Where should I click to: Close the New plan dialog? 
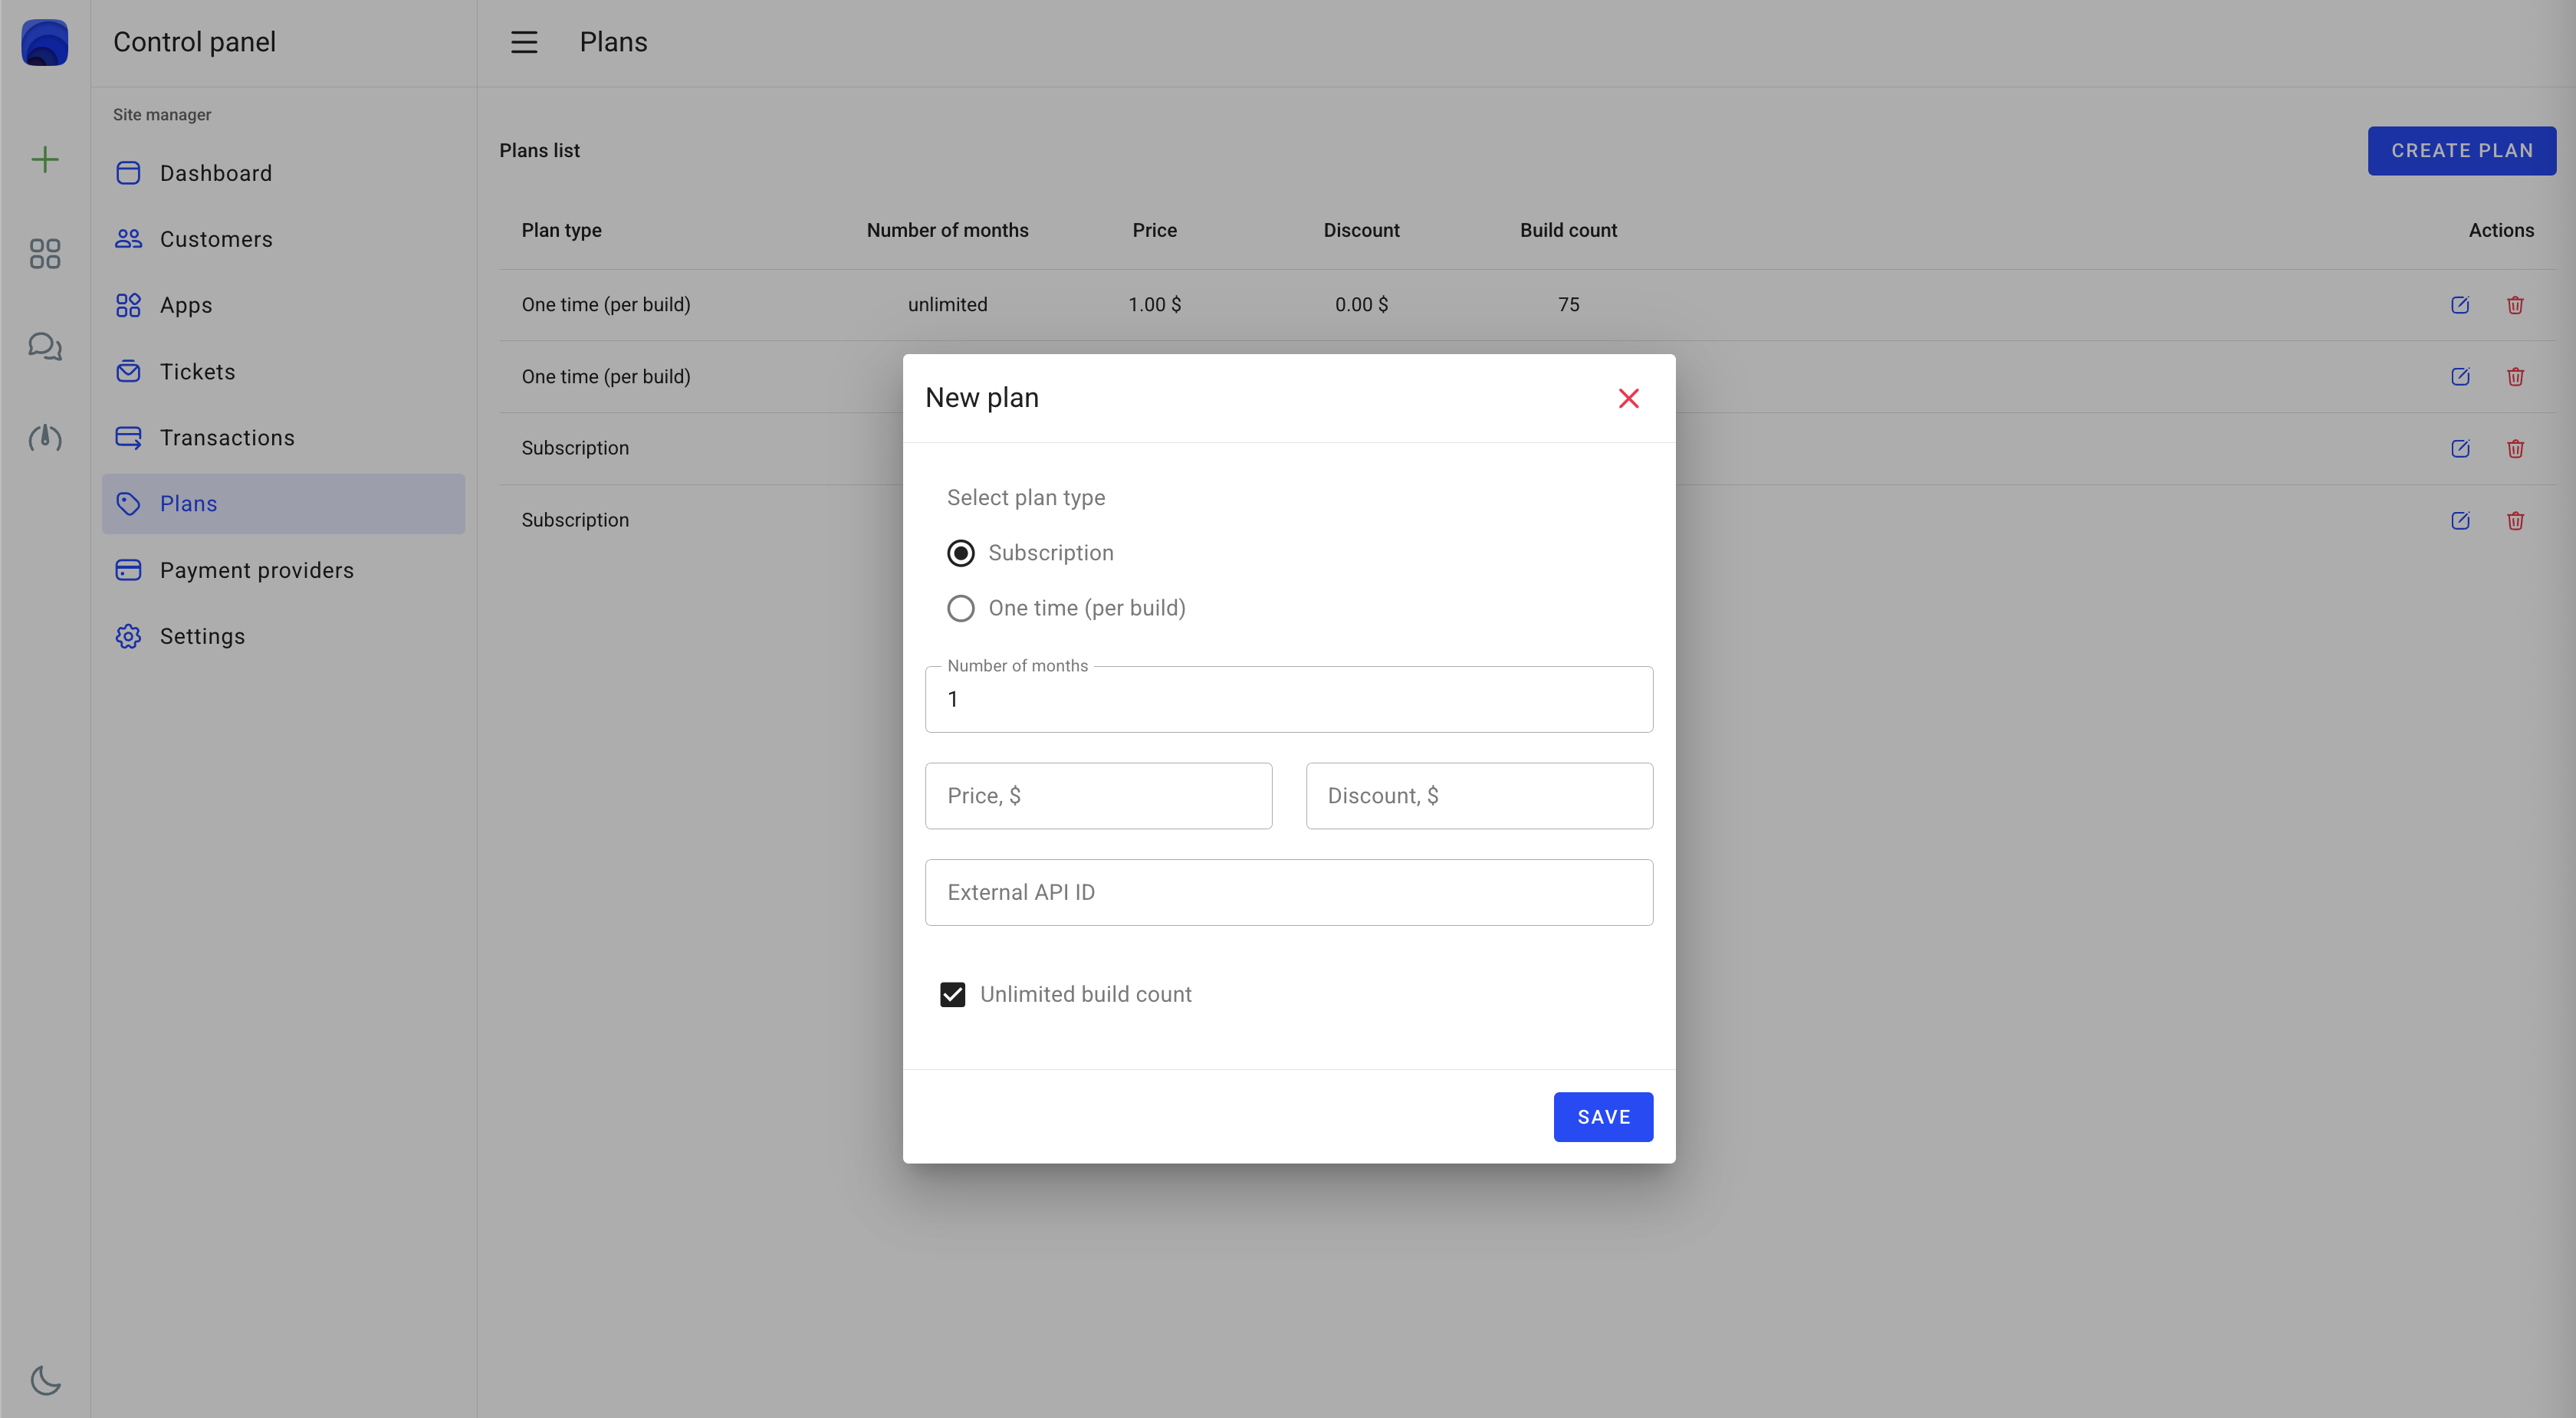click(x=1628, y=398)
